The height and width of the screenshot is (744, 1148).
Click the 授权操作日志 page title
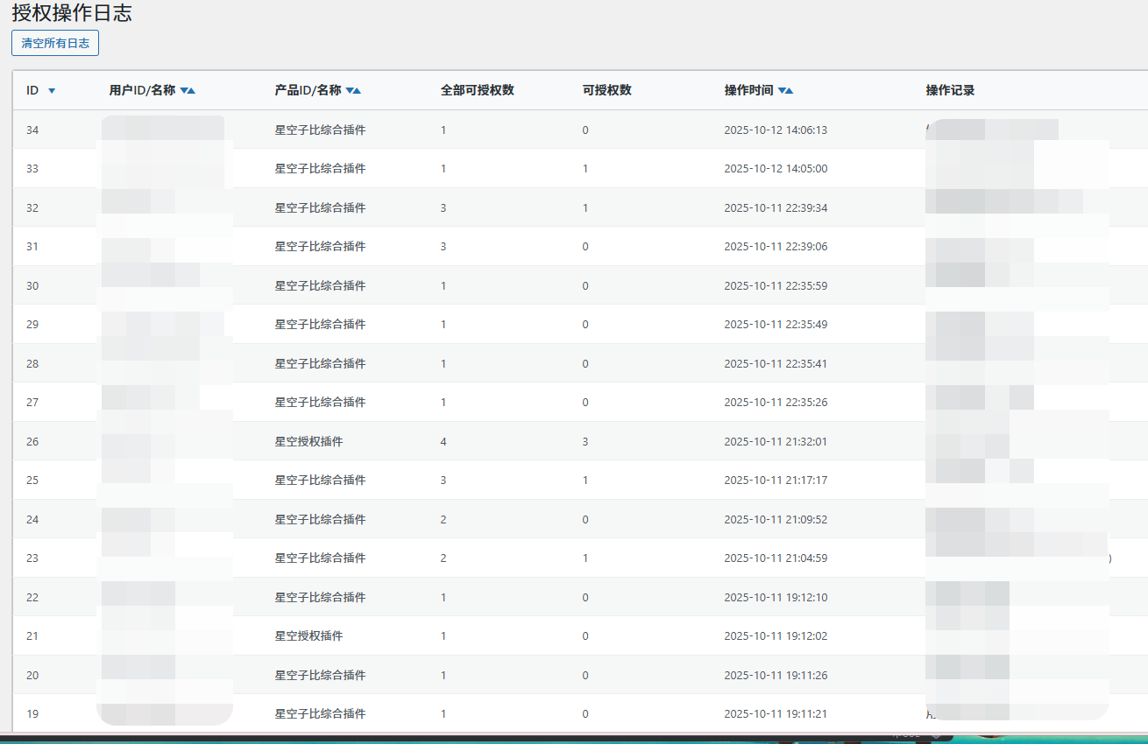72,13
